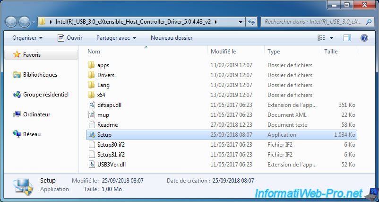The width and height of the screenshot is (379, 202).
Task: Select the difxapi.dll file icon
Action: [92, 105]
